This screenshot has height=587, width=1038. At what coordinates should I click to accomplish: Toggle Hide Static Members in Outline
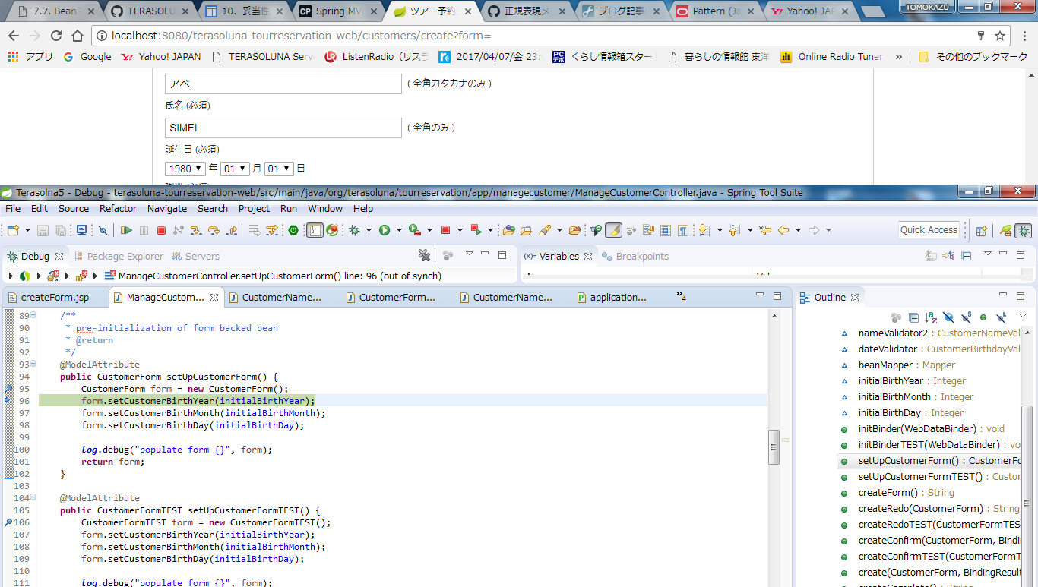coord(966,317)
